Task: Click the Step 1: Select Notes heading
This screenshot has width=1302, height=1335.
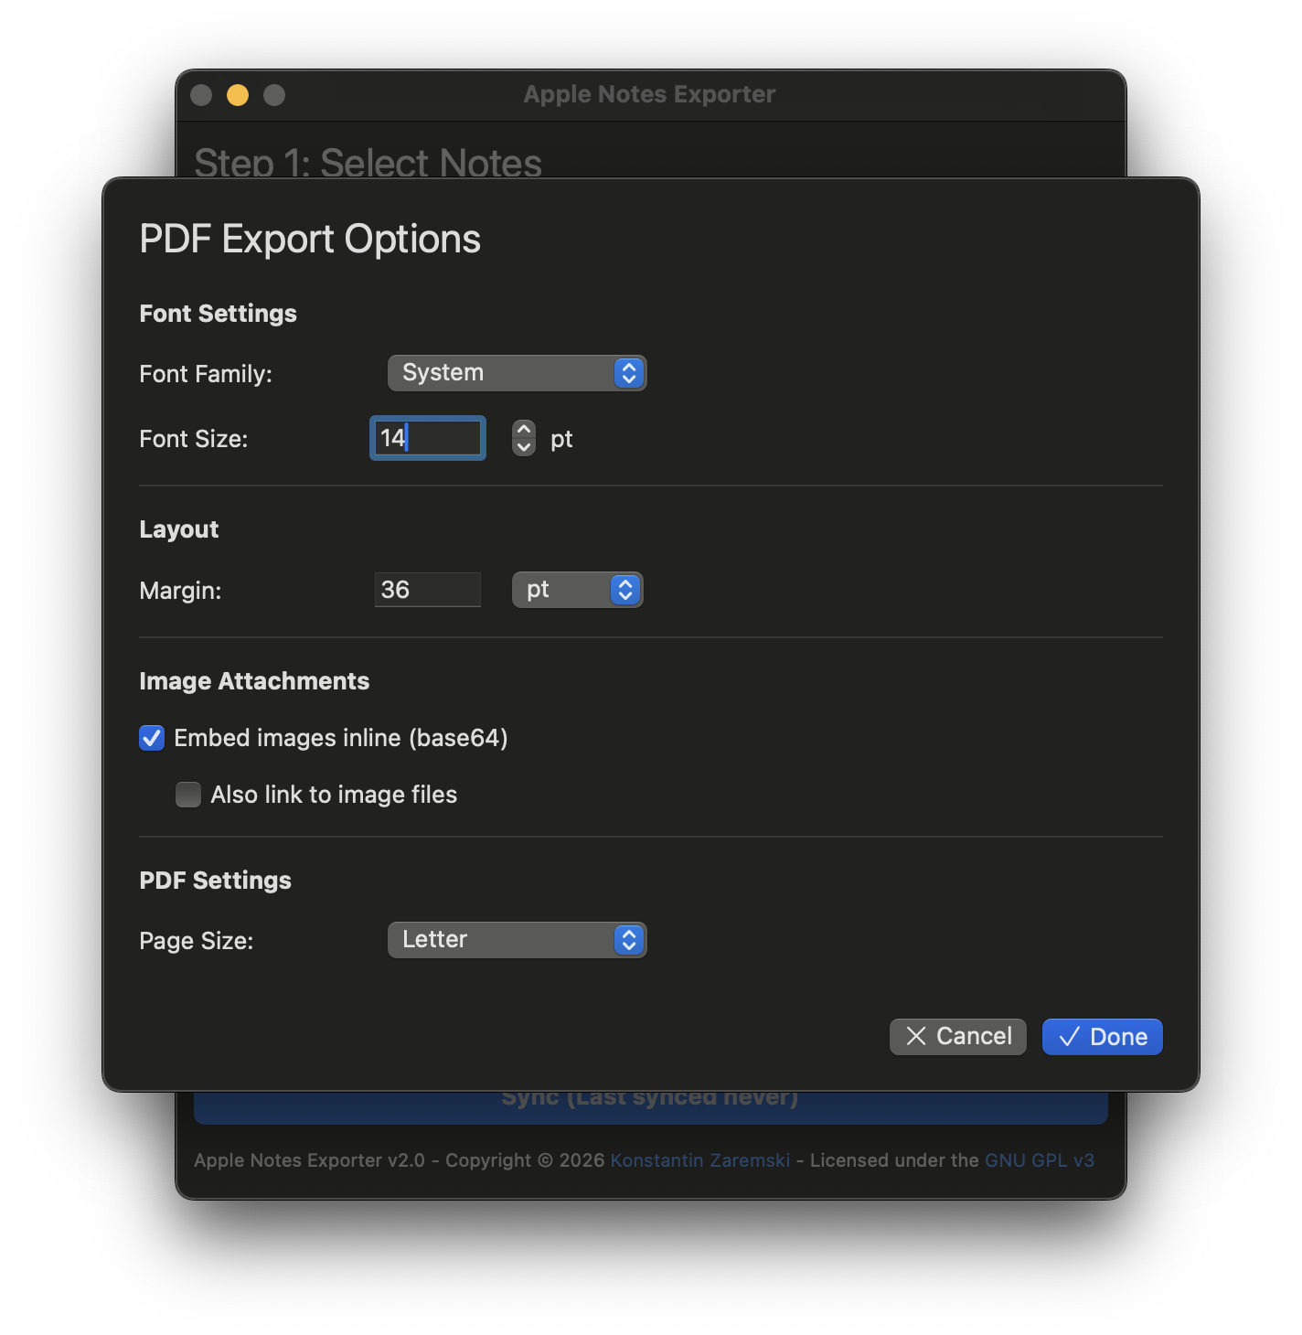Action: click(x=368, y=162)
